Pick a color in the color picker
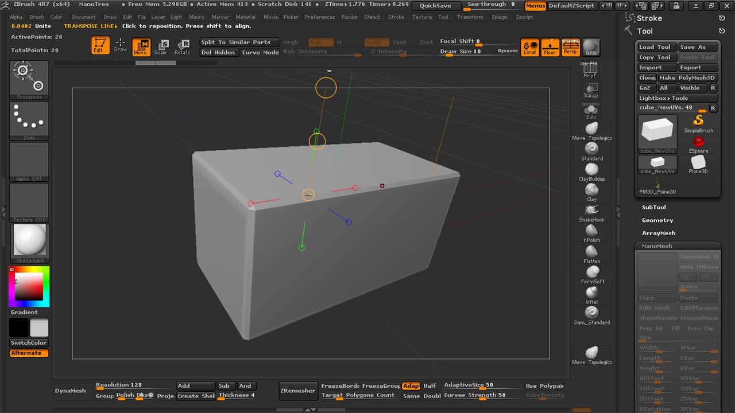The image size is (735, 413). [29, 287]
